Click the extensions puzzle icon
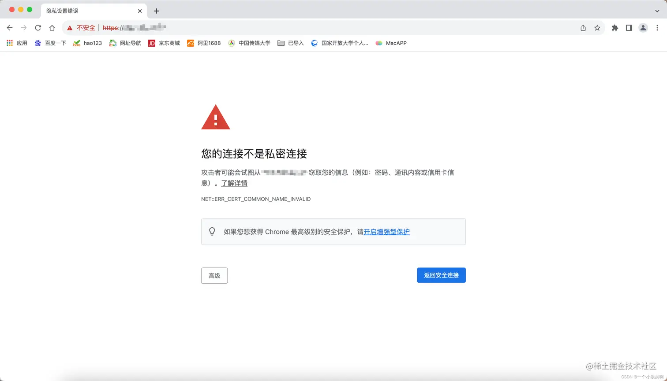 tap(615, 27)
